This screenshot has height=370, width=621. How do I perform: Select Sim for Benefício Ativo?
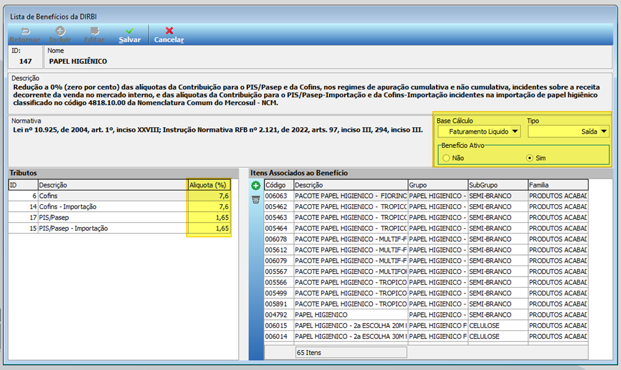529,158
